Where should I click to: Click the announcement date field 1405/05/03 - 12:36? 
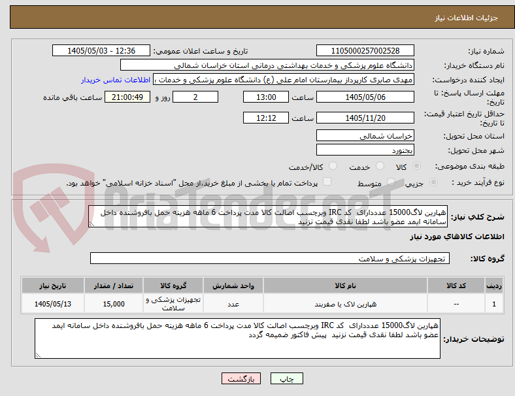pyautogui.click(x=101, y=50)
